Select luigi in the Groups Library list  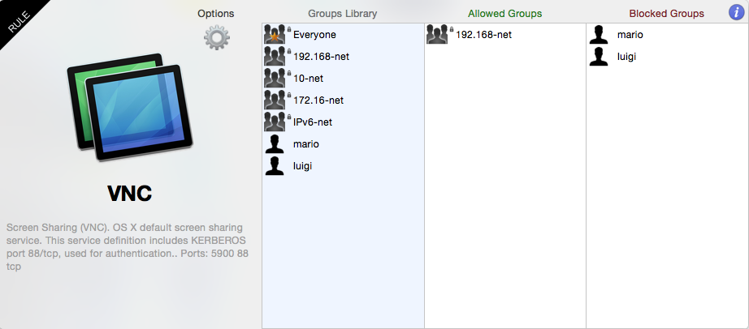coord(303,166)
